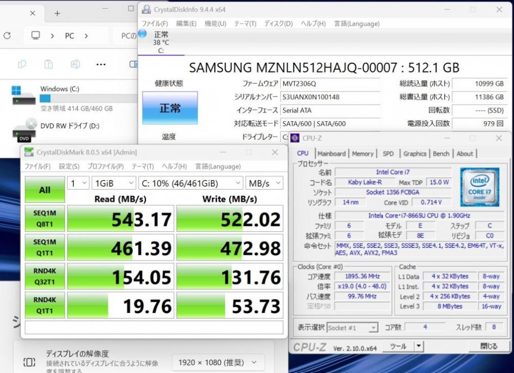This screenshot has width=514, height=373.
Task: Click the PC monitor icon in the address bar
Action: click(35, 35)
